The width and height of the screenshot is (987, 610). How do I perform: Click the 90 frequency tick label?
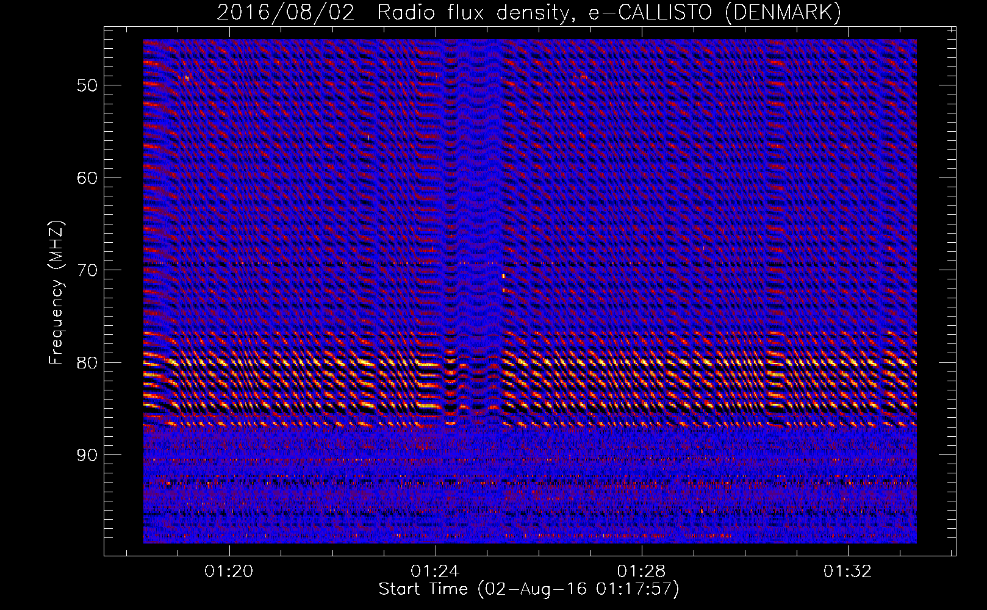[87, 455]
